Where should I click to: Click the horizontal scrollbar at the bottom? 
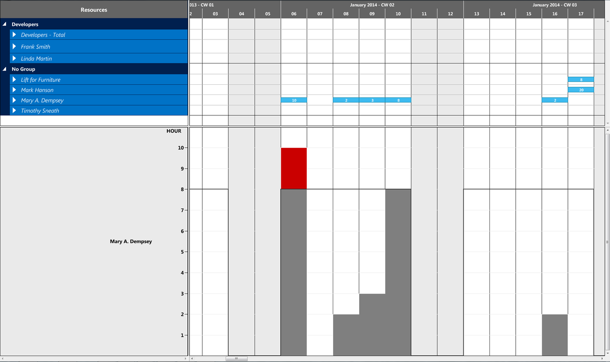coord(237,358)
